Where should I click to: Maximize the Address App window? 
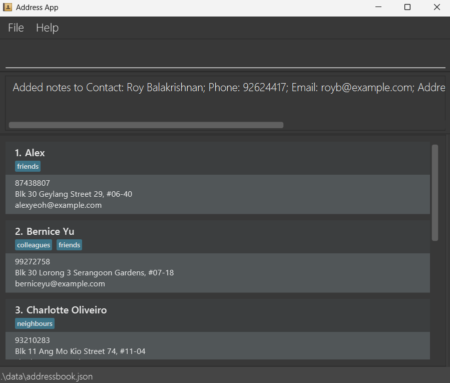click(407, 8)
